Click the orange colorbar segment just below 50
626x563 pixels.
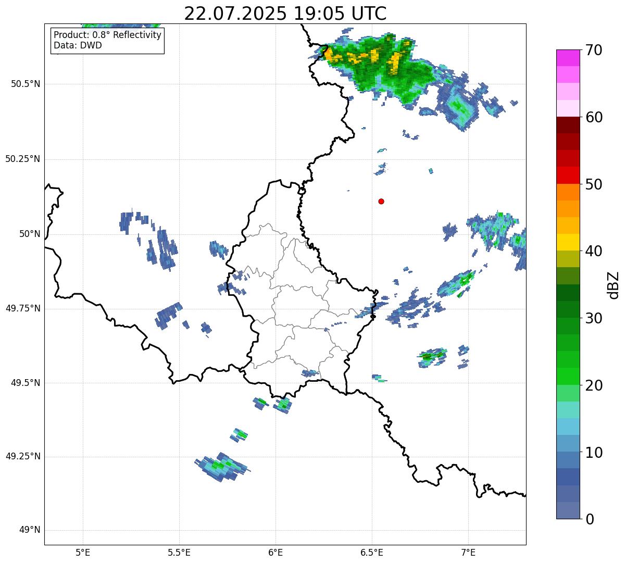coord(569,192)
